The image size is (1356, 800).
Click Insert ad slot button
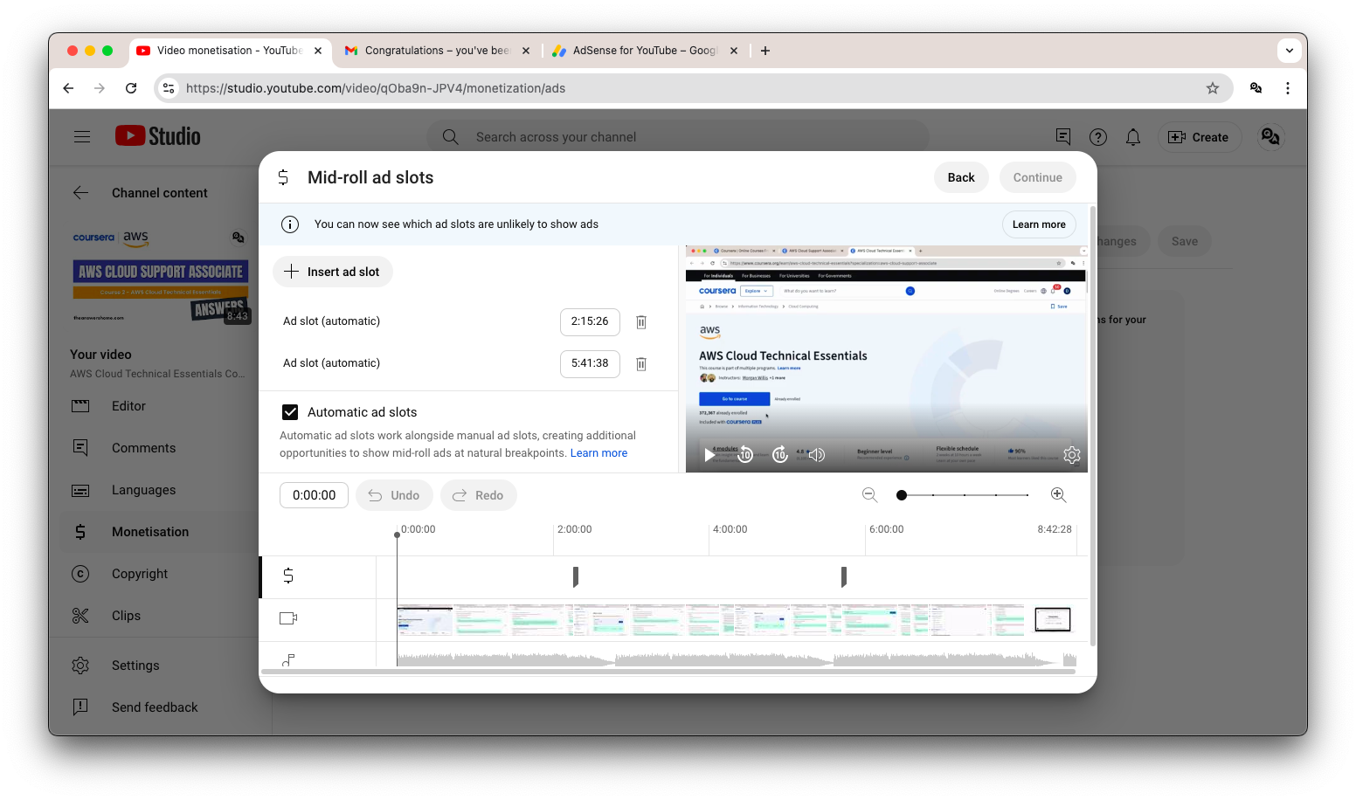333,272
